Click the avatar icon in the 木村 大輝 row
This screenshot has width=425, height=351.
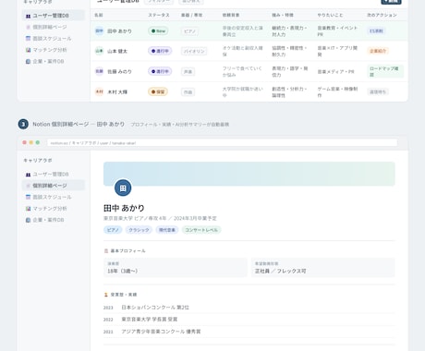tap(99, 91)
